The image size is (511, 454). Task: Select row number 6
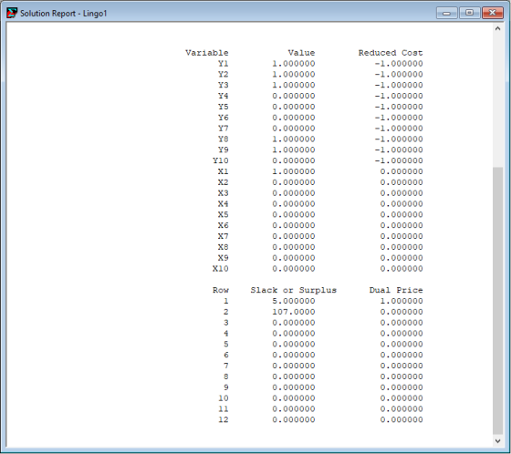[226, 355]
